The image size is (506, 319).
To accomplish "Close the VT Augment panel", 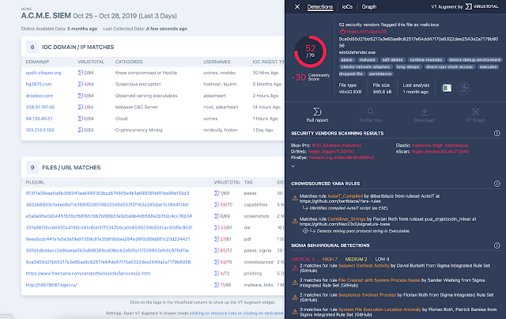I will click(297, 6).
